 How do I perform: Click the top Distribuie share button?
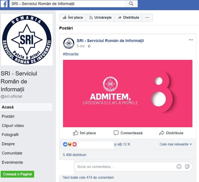(128, 18)
